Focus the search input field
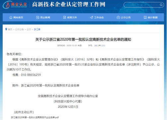The height and width of the screenshot is (120, 167). coord(142,5)
